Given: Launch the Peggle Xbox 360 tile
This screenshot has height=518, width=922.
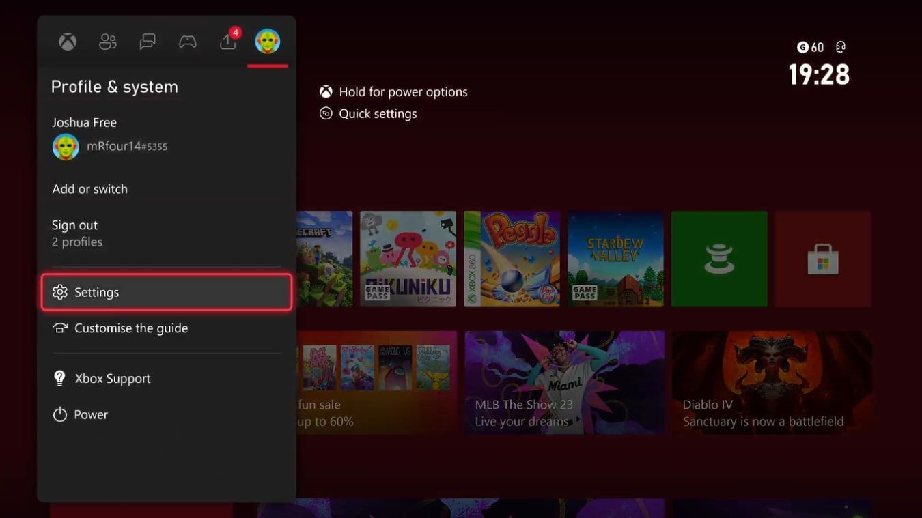Looking at the screenshot, I should coord(512,259).
